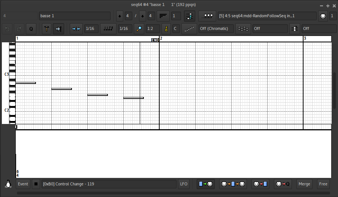Image resolution: width=338 pixels, height=197 pixels.
Task: Open the zoom magnifier menu
Action: coord(139,29)
